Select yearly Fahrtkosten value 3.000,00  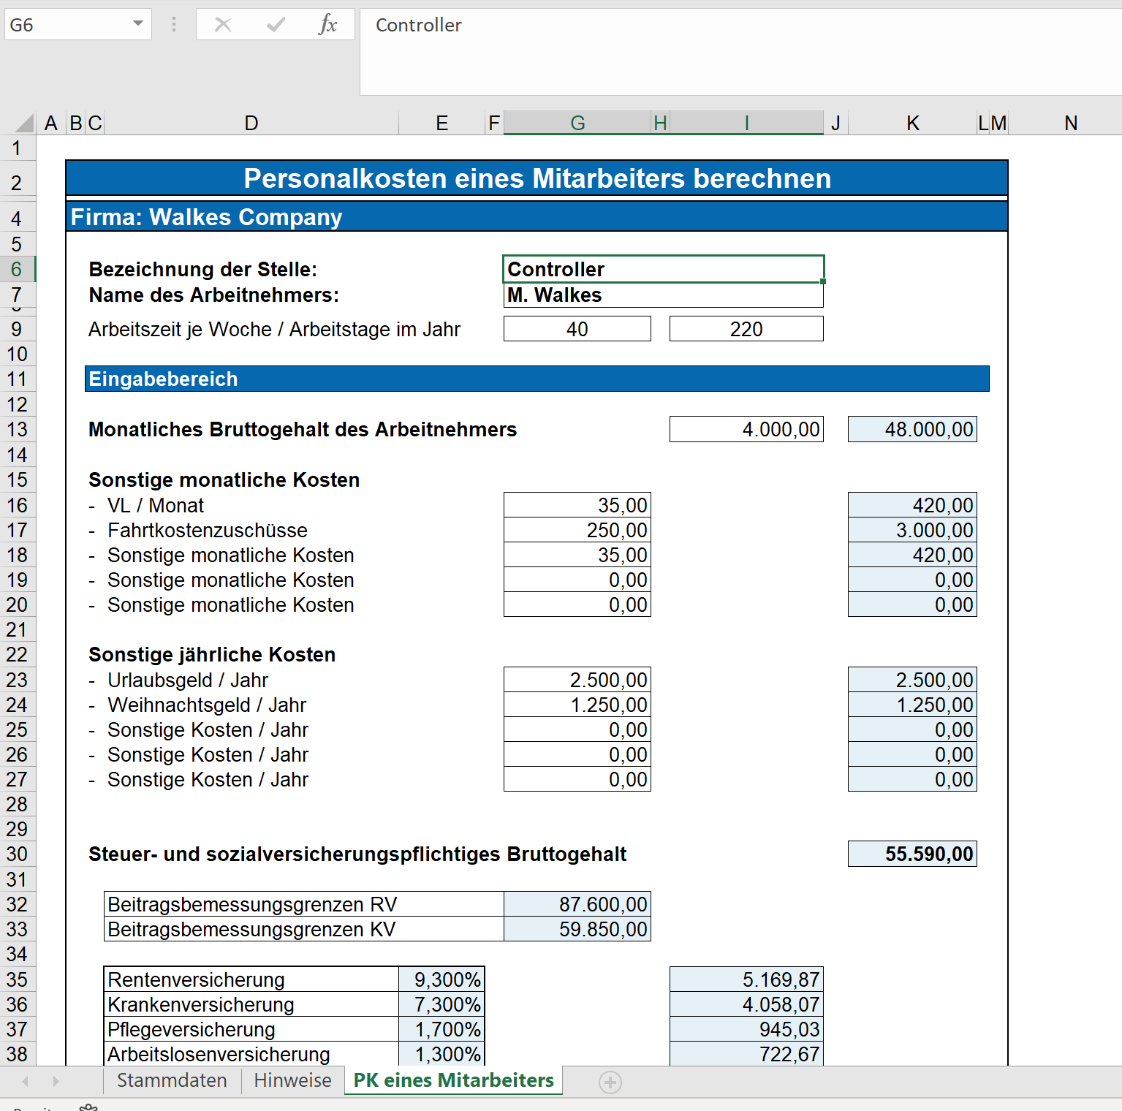(x=912, y=530)
